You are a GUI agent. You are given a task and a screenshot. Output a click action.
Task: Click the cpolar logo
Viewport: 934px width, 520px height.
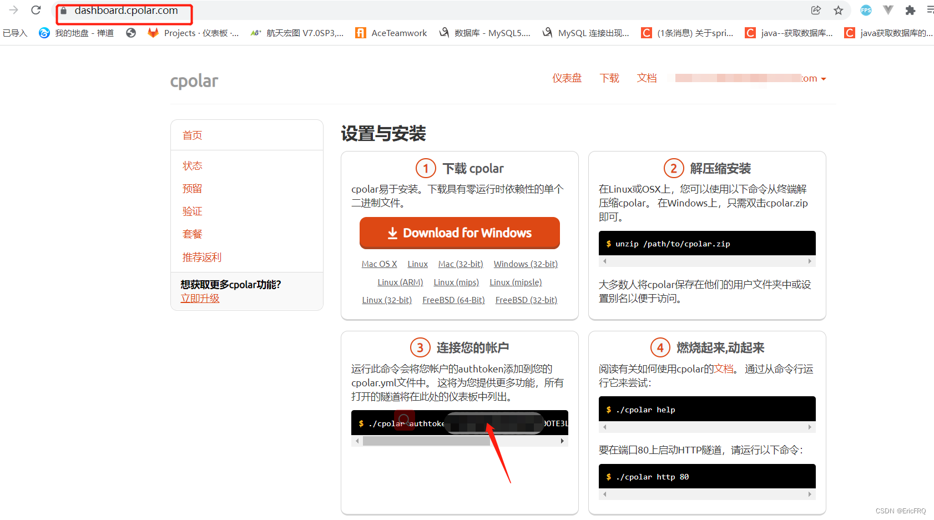pyautogui.click(x=194, y=81)
